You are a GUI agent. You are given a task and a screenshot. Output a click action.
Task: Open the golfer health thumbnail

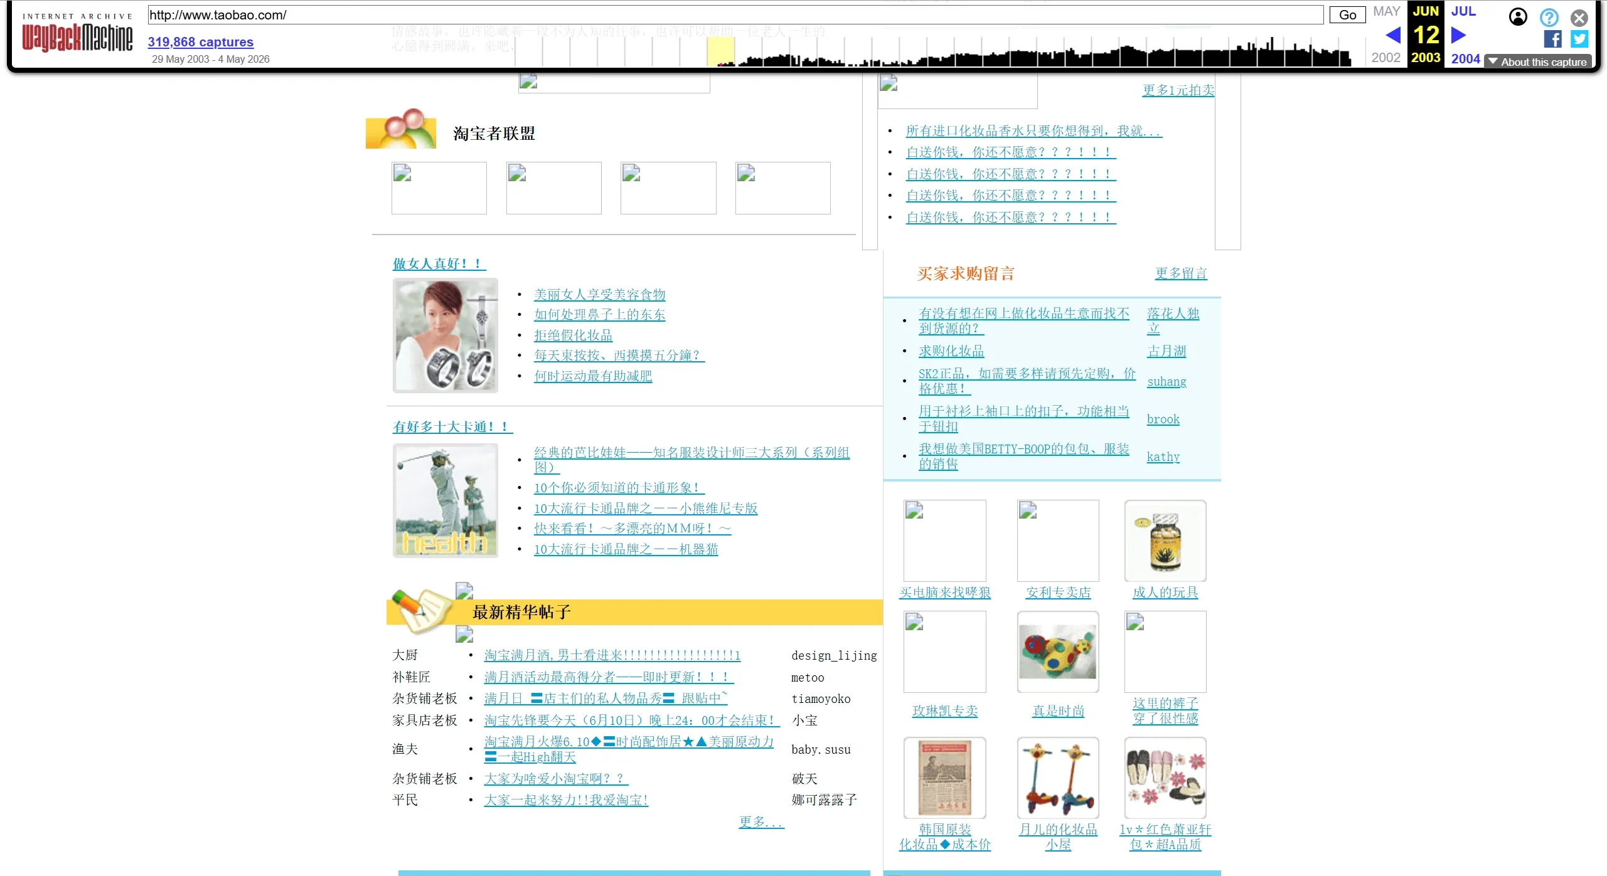445,500
